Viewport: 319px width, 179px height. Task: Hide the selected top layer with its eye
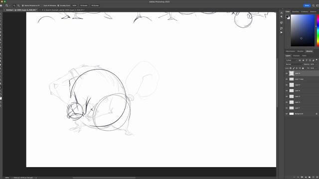tap(287, 73)
